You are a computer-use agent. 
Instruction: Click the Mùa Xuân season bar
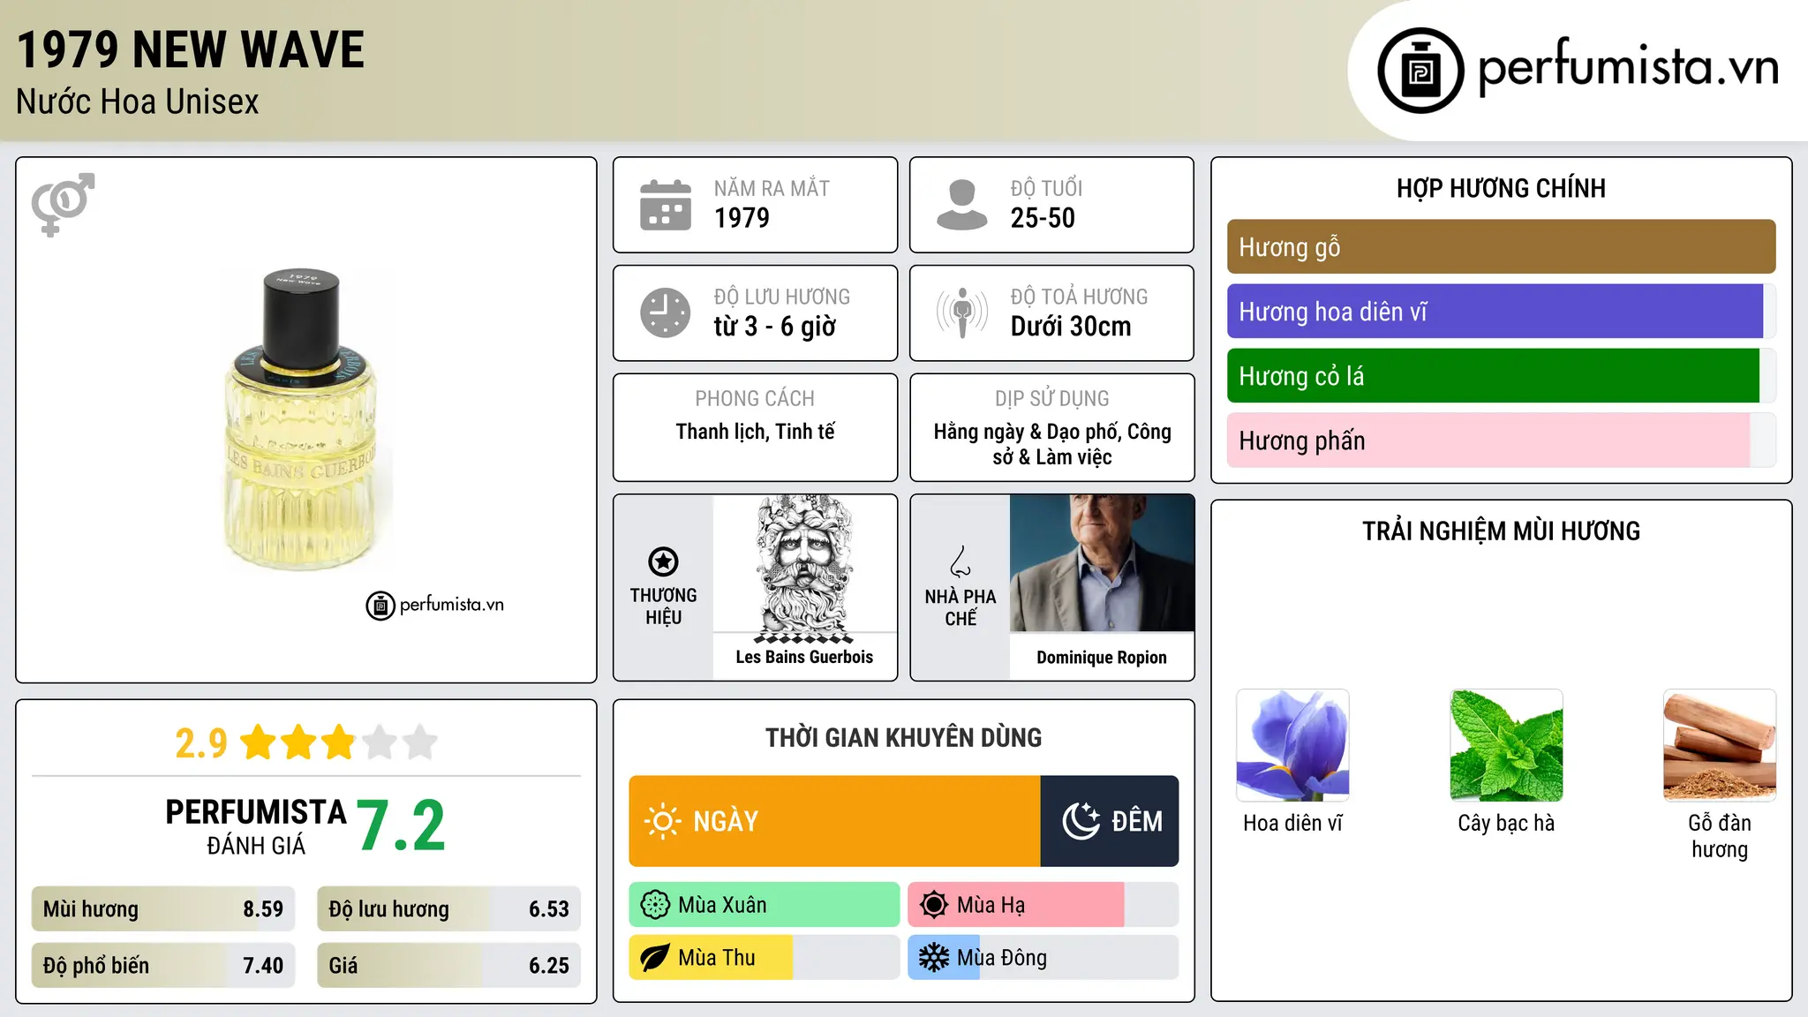(765, 905)
